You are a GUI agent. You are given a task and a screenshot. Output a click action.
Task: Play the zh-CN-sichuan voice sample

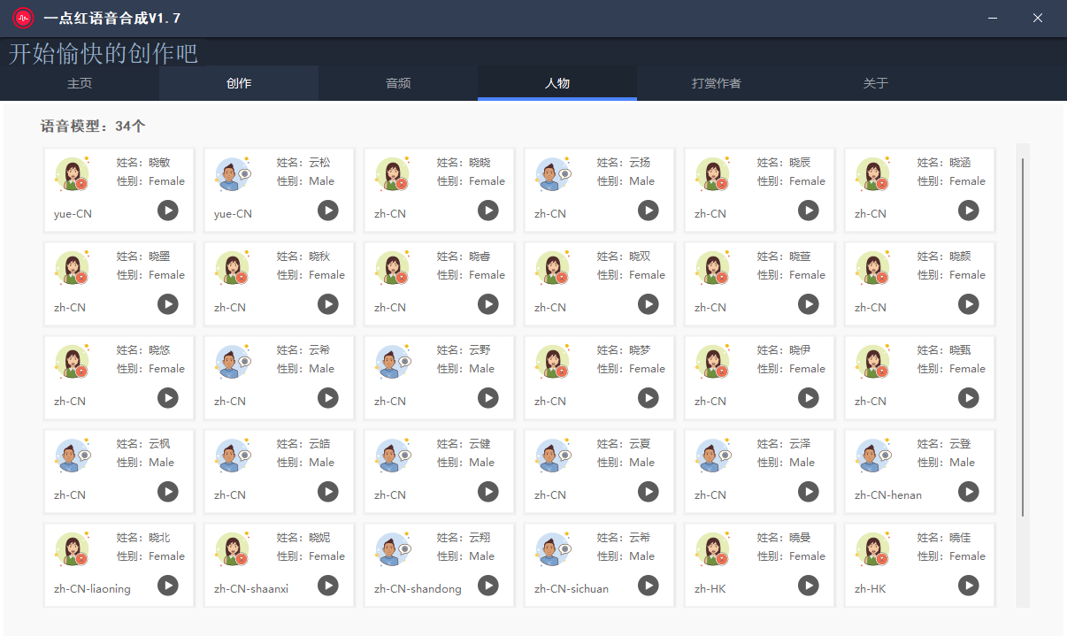tap(649, 586)
